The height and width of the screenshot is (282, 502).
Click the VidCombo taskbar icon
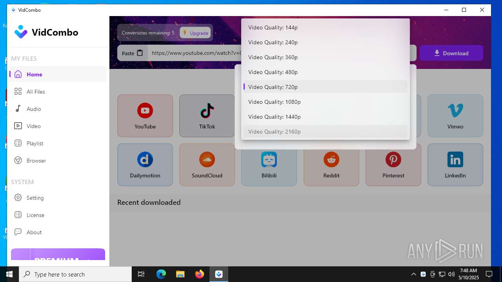click(219, 274)
